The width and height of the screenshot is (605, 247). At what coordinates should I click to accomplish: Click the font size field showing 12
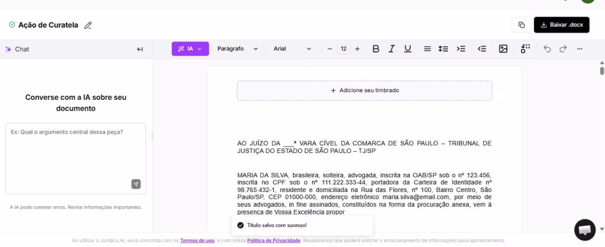tap(343, 49)
